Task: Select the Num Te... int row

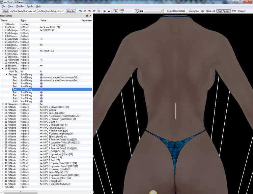Action: pyautogui.click(x=46, y=71)
